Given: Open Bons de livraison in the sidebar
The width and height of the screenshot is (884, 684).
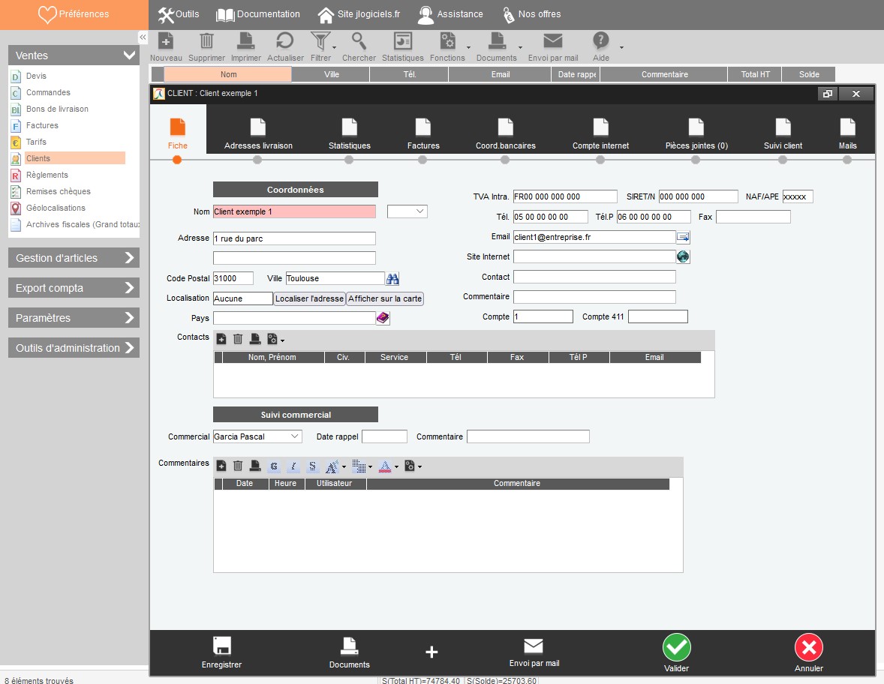Looking at the screenshot, I should click(57, 109).
